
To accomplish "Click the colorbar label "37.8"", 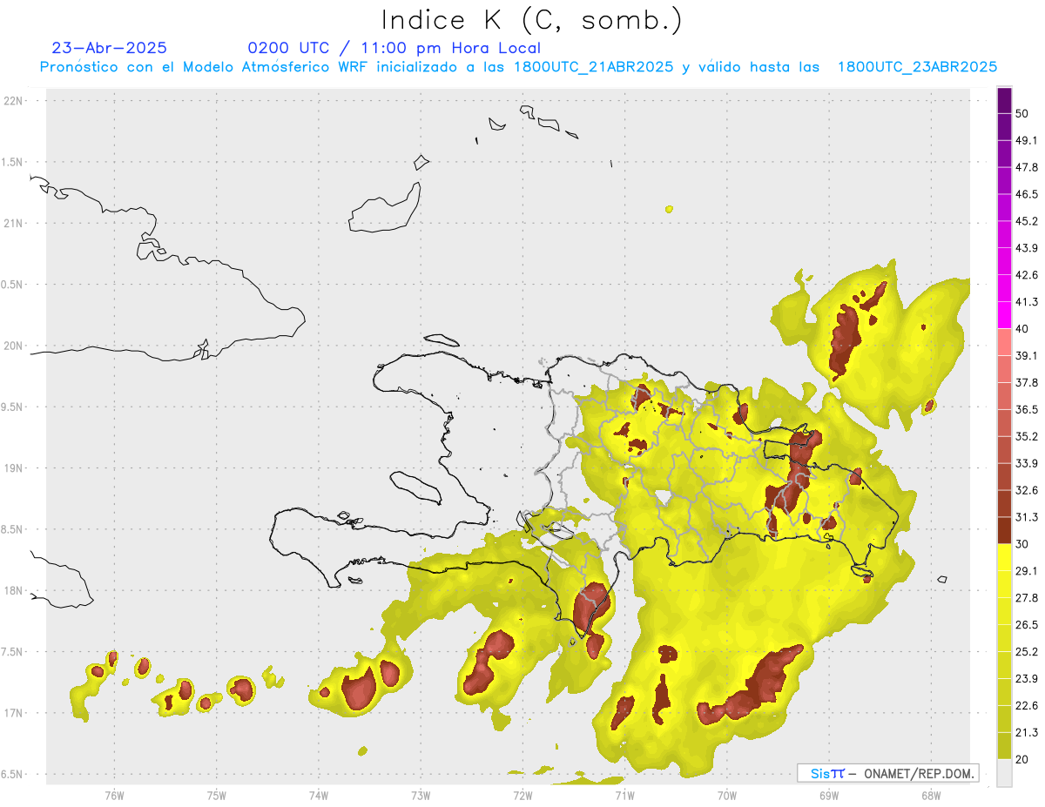I will [1027, 383].
